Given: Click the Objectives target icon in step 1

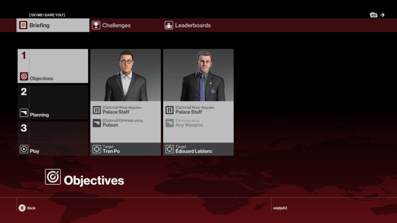Looking at the screenshot, I should coord(24,76).
